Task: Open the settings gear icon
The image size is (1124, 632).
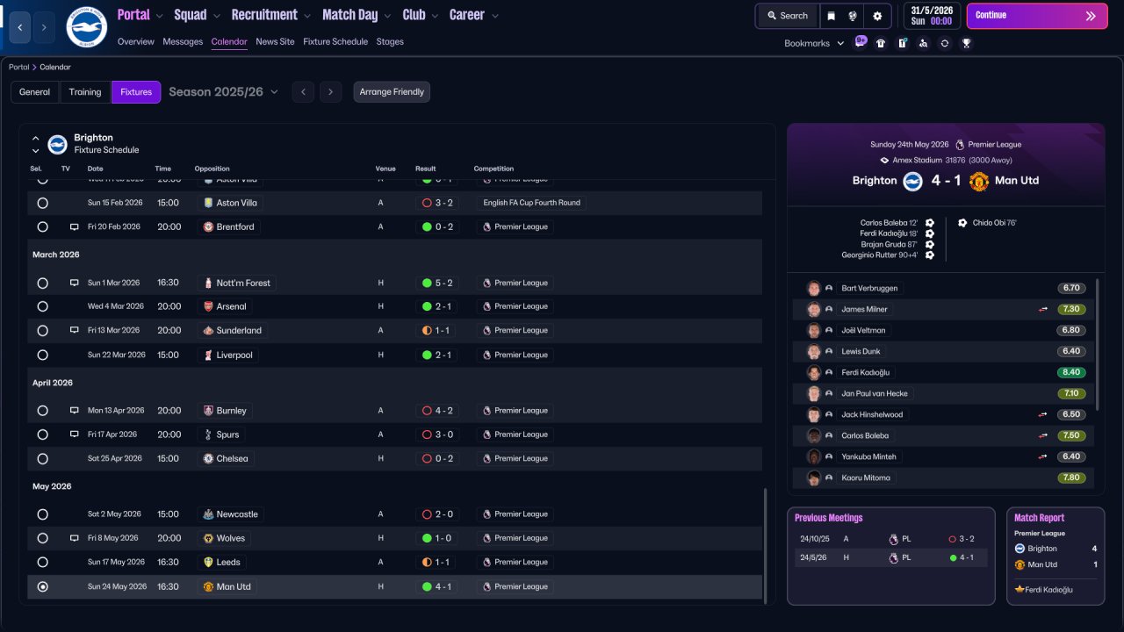Action: (x=877, y=16)
